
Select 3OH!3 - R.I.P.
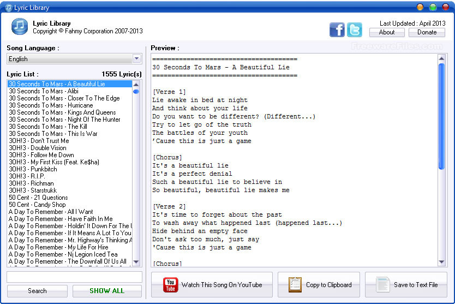tap(70, 176)
